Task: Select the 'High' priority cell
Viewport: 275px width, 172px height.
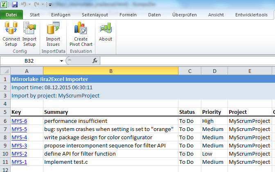Action: click(214, 121)
